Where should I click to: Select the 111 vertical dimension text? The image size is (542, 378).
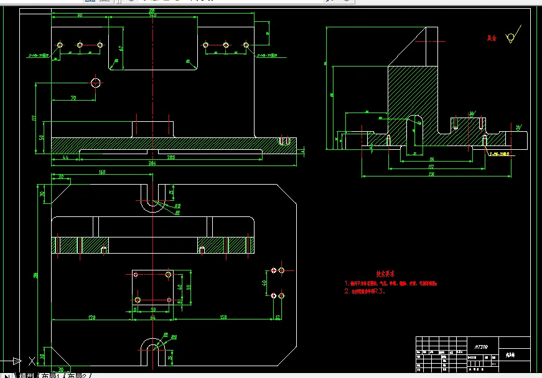click(x=34, y=118)
